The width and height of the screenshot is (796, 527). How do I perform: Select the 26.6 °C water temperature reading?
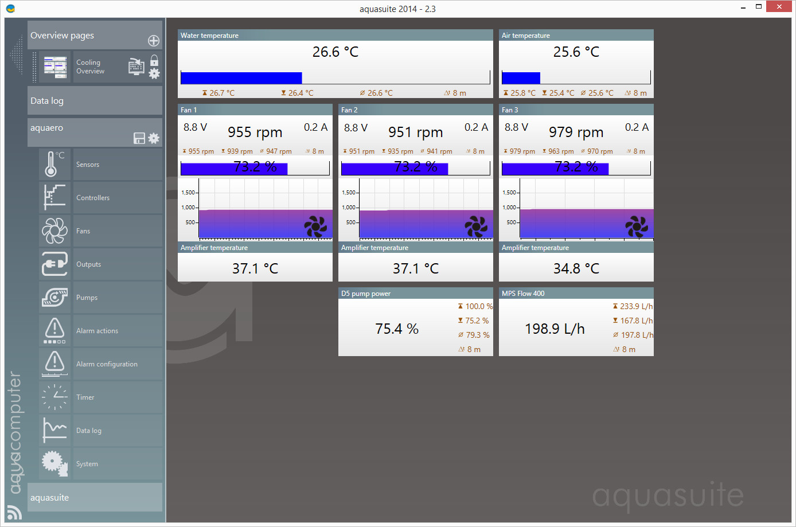tap(335, 52)
